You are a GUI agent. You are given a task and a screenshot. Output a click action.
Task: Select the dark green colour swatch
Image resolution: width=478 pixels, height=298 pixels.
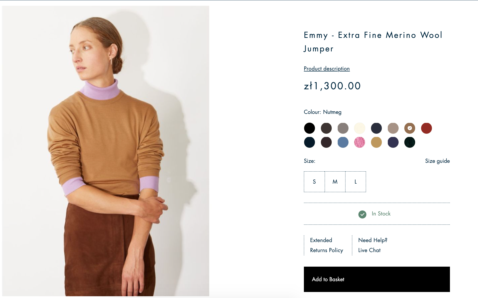[410, 142]
